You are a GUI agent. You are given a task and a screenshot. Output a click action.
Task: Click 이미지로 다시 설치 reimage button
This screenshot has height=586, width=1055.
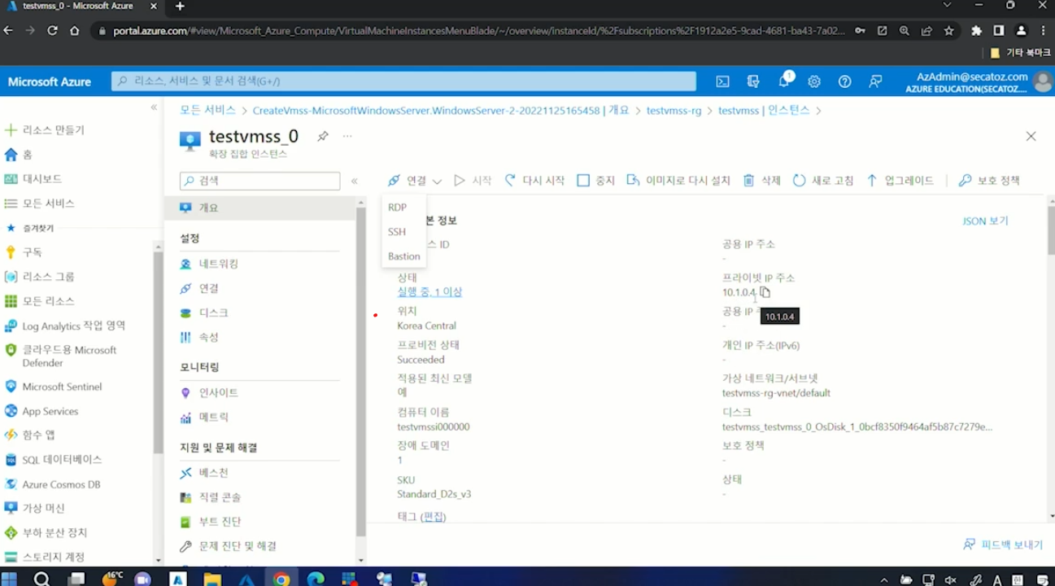click(678, 181)
